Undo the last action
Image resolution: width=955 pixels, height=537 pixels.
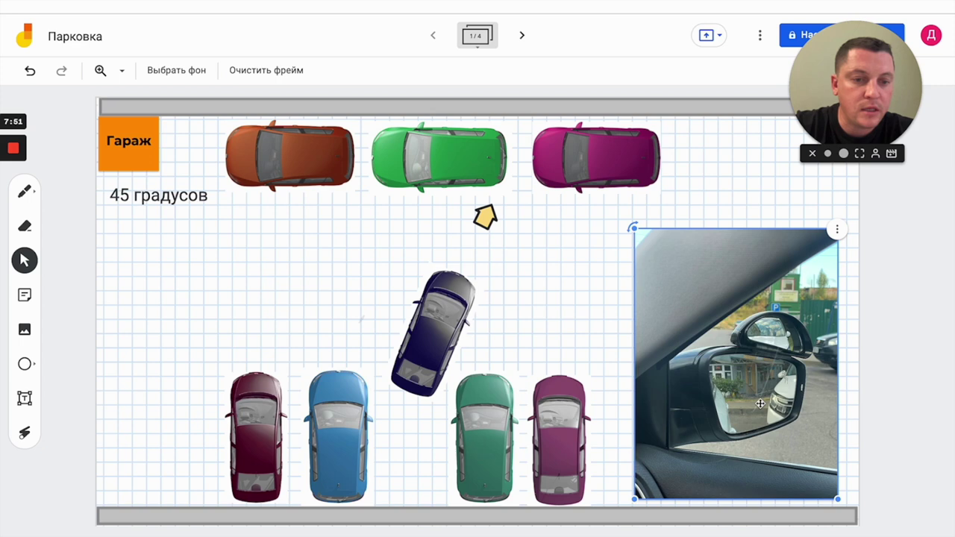30,70
